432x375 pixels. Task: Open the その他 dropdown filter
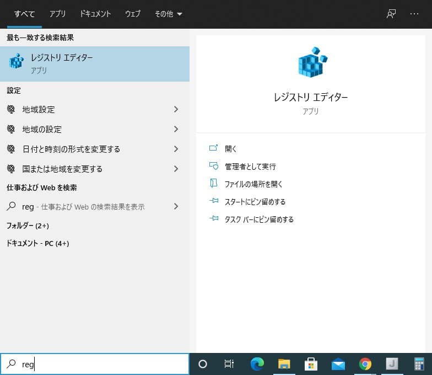coord(168,14)
